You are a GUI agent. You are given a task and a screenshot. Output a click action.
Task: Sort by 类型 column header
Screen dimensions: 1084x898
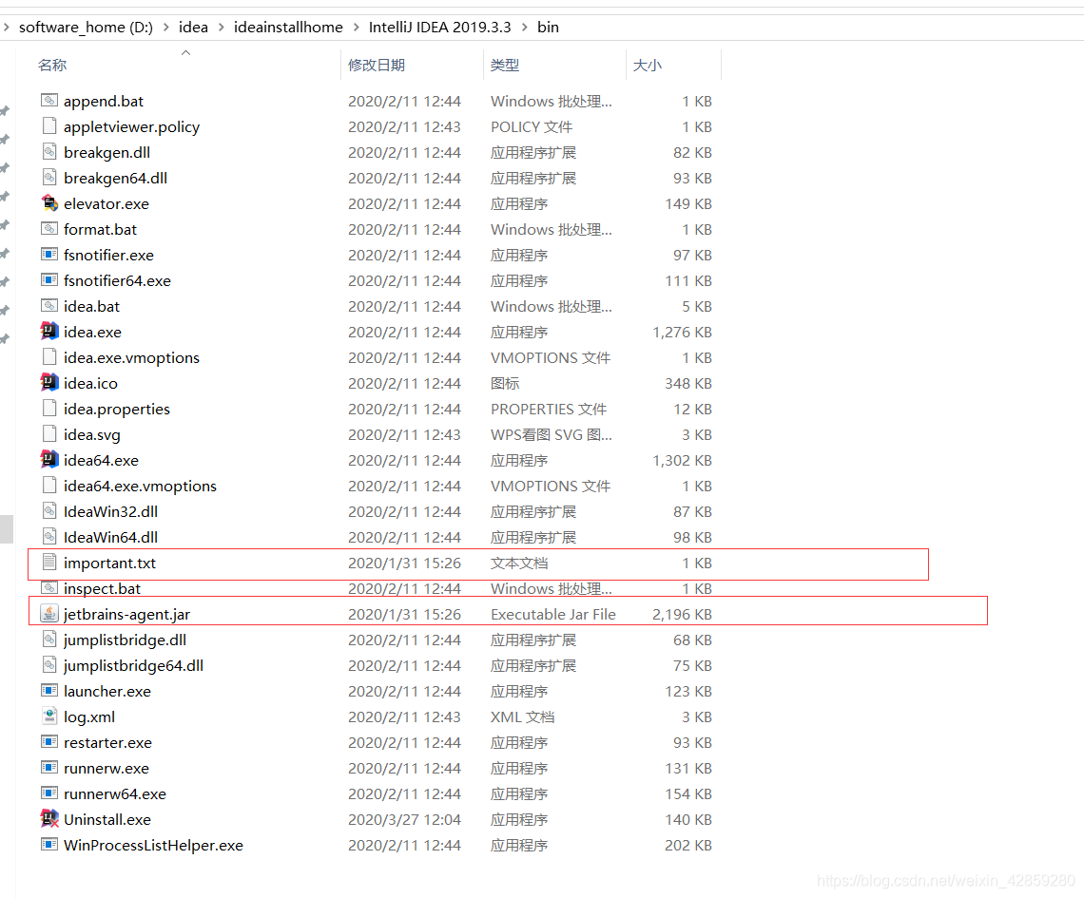point(505,65)
